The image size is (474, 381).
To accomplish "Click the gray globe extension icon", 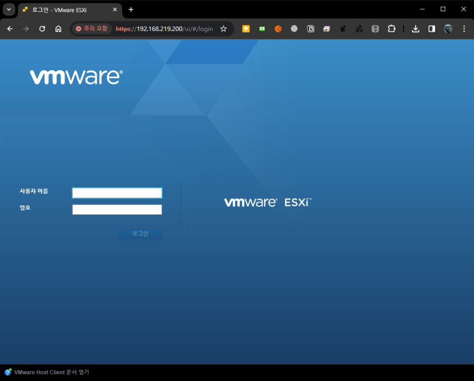I will (294, 29).
